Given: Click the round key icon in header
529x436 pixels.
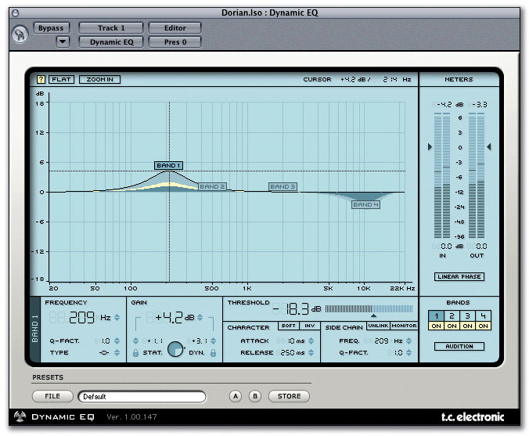Looking at the screenshot, I should pyautogui.click(x=20, y=36).
